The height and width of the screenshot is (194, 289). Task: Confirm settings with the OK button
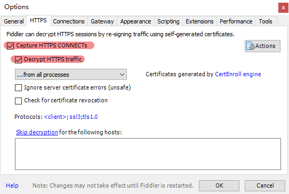tap(219, 185)
